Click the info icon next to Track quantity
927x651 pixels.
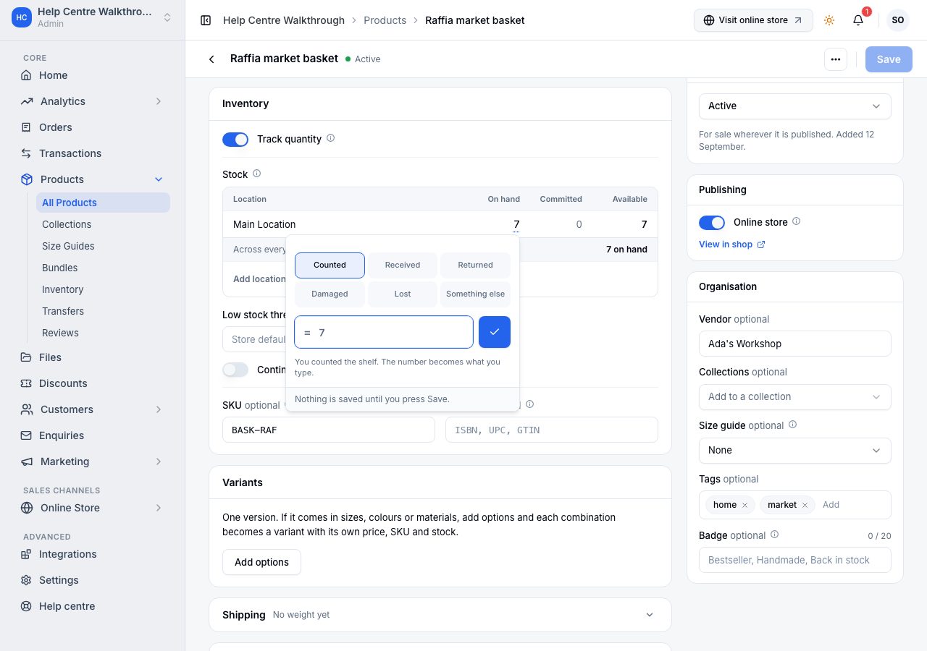tap(331, 138)
